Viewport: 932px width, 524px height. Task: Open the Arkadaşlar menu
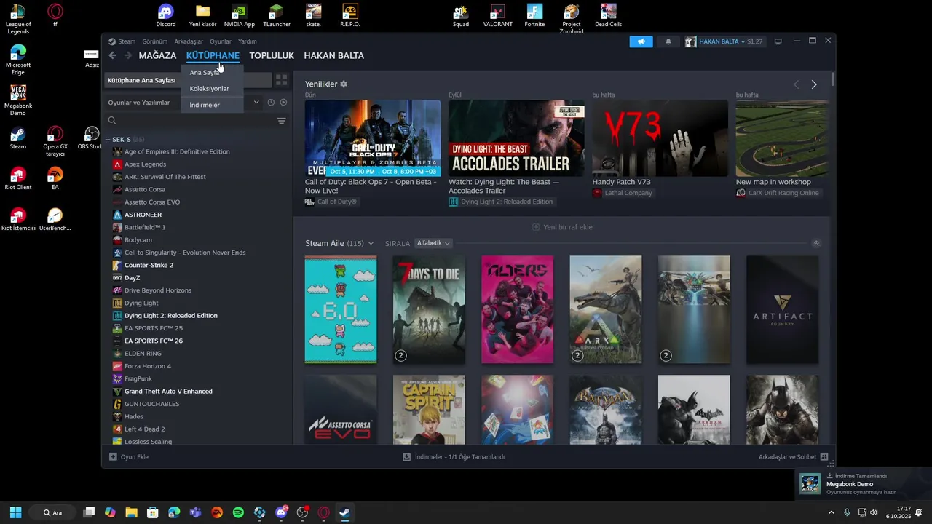click(x=189, y=41)
